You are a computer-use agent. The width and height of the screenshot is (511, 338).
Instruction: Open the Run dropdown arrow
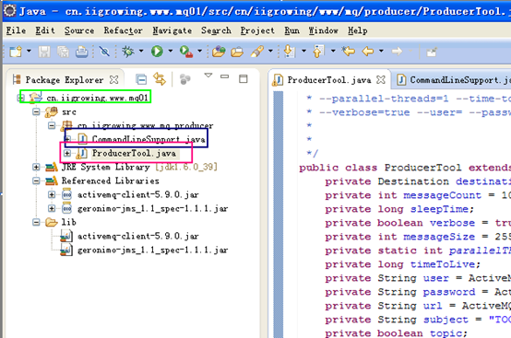170,51
